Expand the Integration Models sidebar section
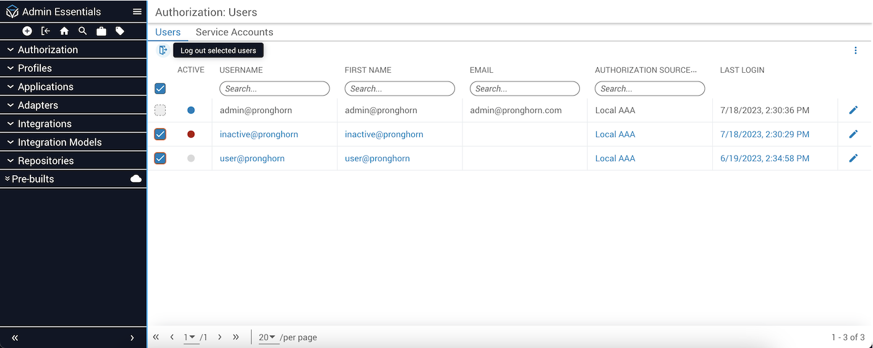 (x=59, y=143)
